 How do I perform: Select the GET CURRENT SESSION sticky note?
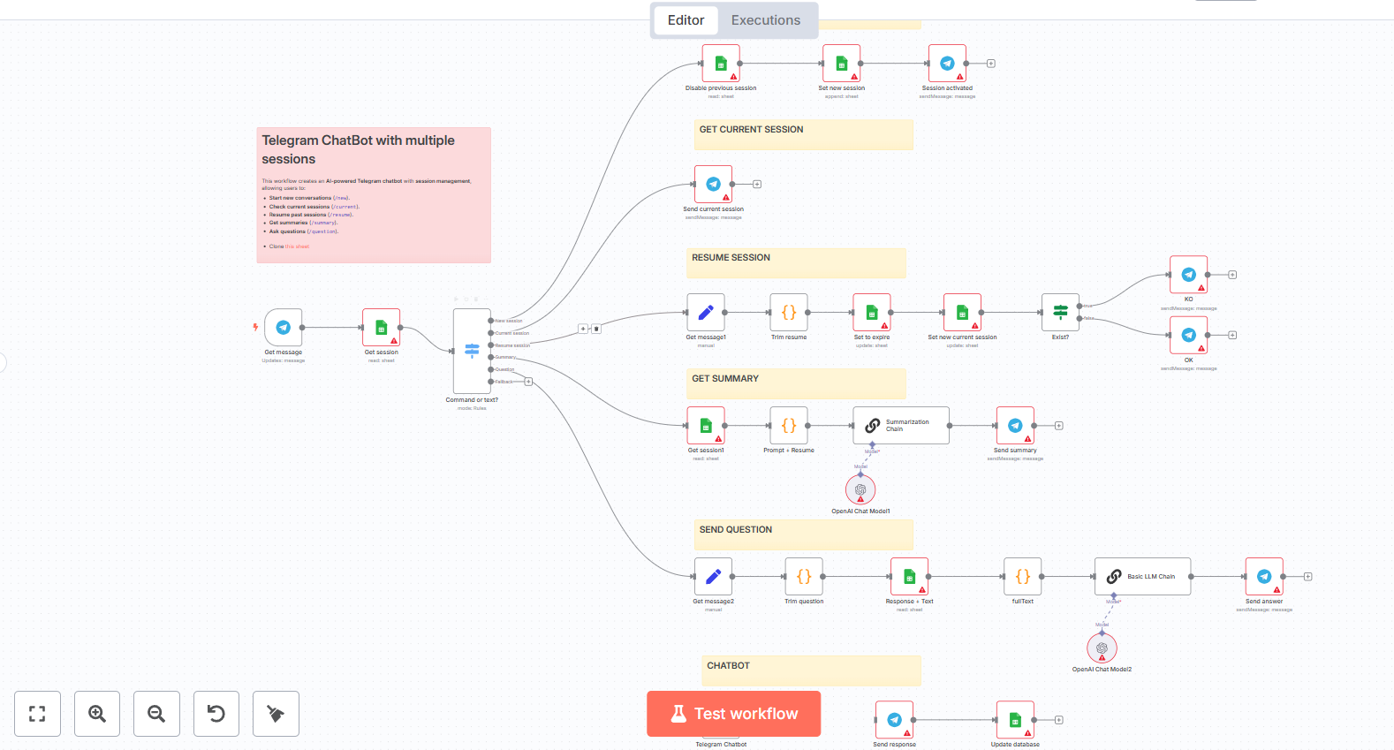click(x=803, y=135)
